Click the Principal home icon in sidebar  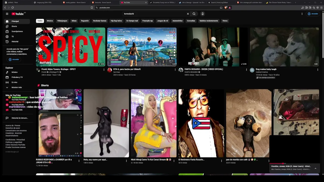click(7, 21)
